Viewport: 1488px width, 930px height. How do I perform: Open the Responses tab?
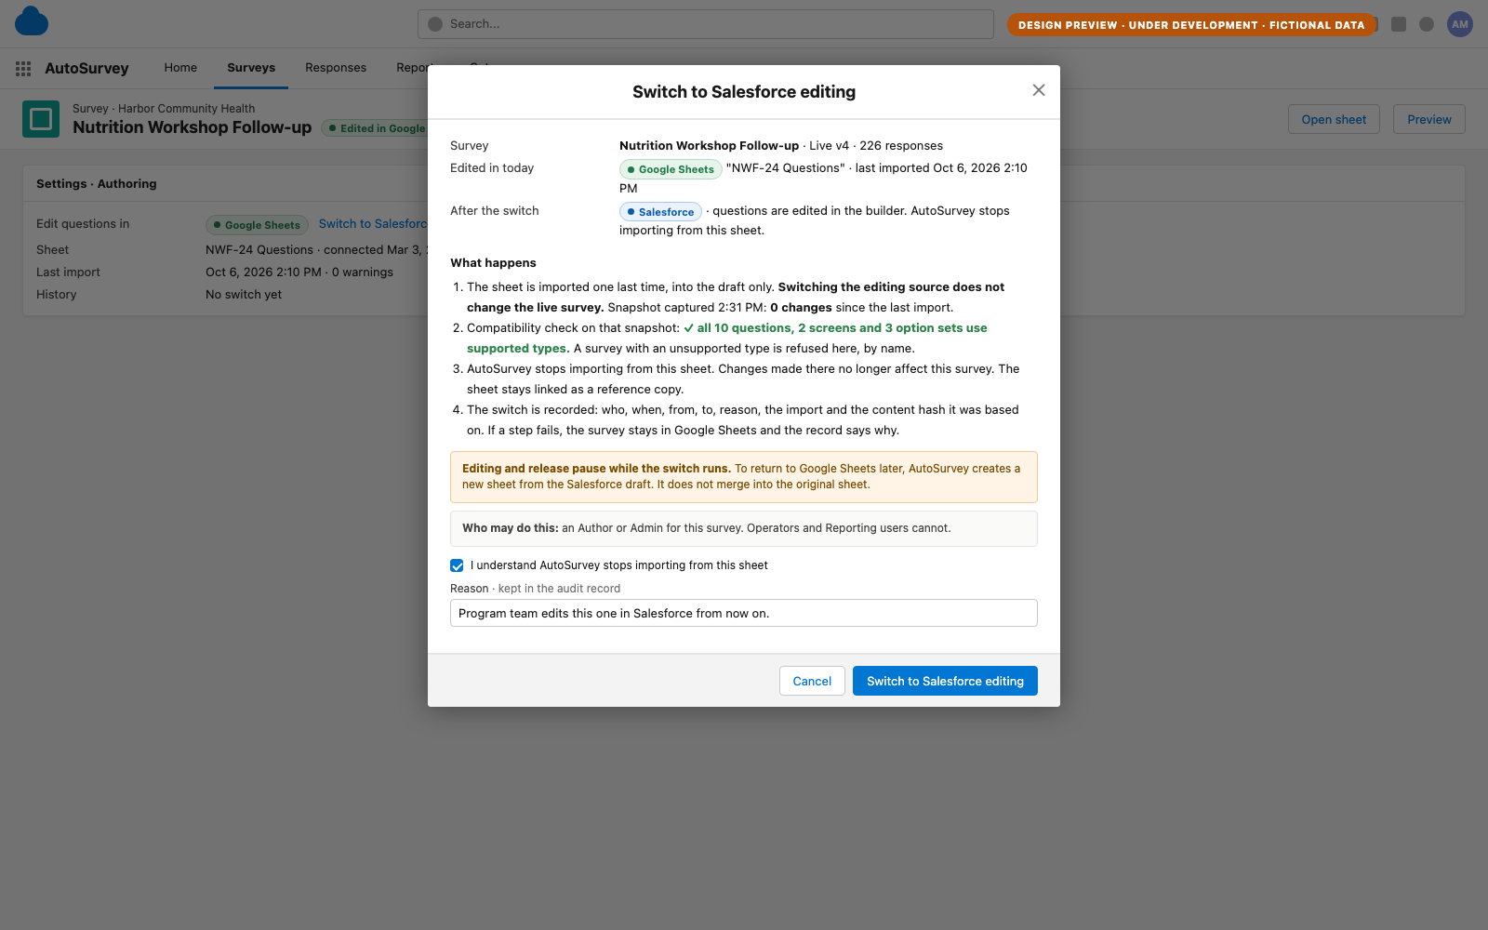tap(336, 68)
